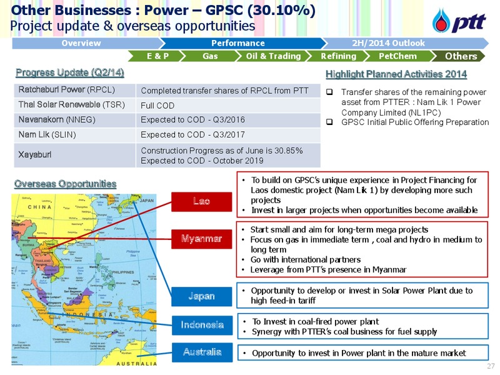The image size is (500, 375).
Task: Select Construction Progress 30.85% text
Action: 222,151
